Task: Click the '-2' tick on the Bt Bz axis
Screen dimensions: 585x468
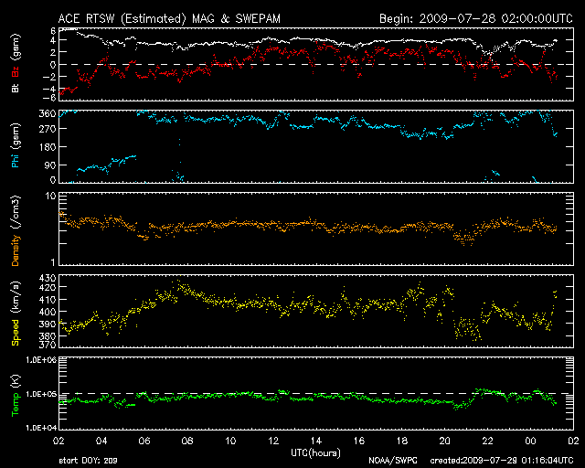Action: (x=51, y=77)
